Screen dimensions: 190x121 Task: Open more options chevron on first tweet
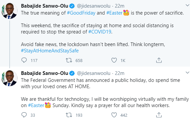coord(187,5)
